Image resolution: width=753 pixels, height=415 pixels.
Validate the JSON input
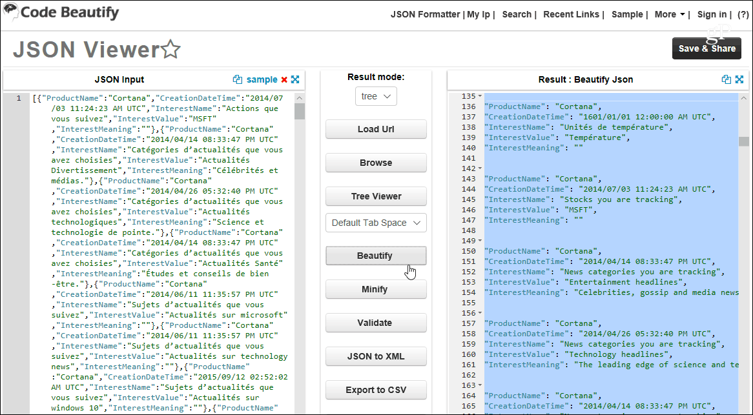[376, 323]
